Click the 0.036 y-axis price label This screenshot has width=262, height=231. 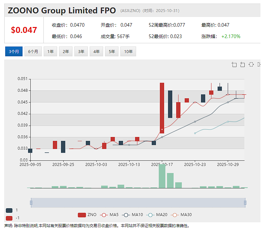23,137
